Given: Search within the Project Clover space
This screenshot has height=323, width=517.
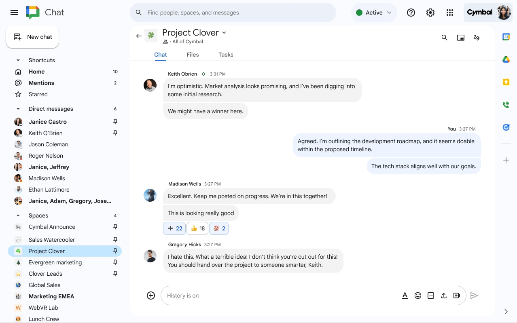Looking at the screenshot, I should pos(444,38).
